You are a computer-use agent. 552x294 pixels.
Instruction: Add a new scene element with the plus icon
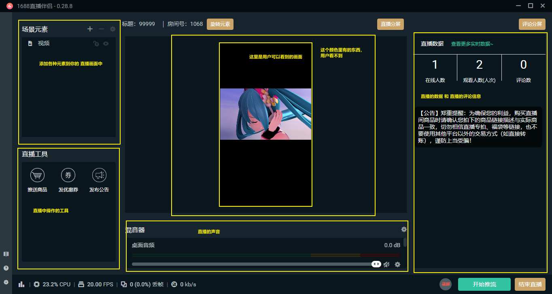click(x=90, y=29)
